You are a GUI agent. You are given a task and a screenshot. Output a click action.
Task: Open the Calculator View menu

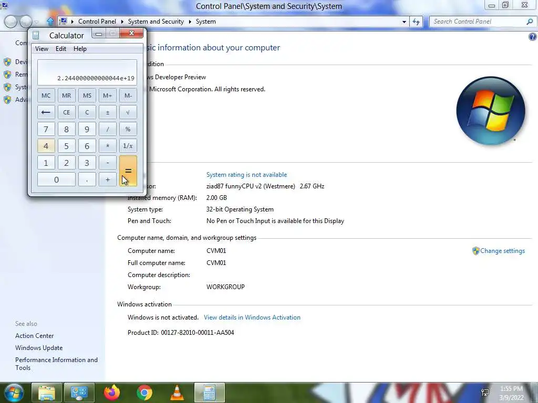42,49
